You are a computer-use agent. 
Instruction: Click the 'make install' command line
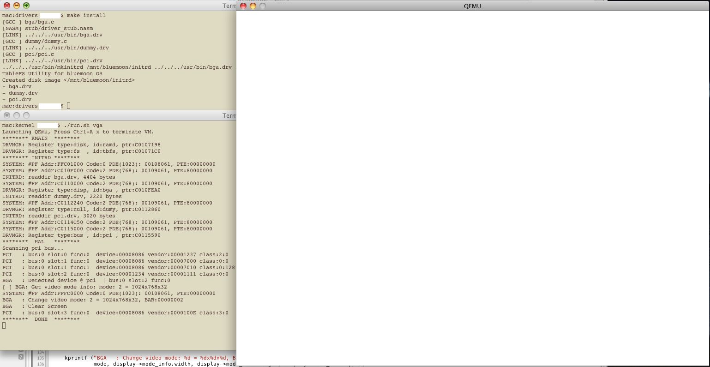click(54, 15)
